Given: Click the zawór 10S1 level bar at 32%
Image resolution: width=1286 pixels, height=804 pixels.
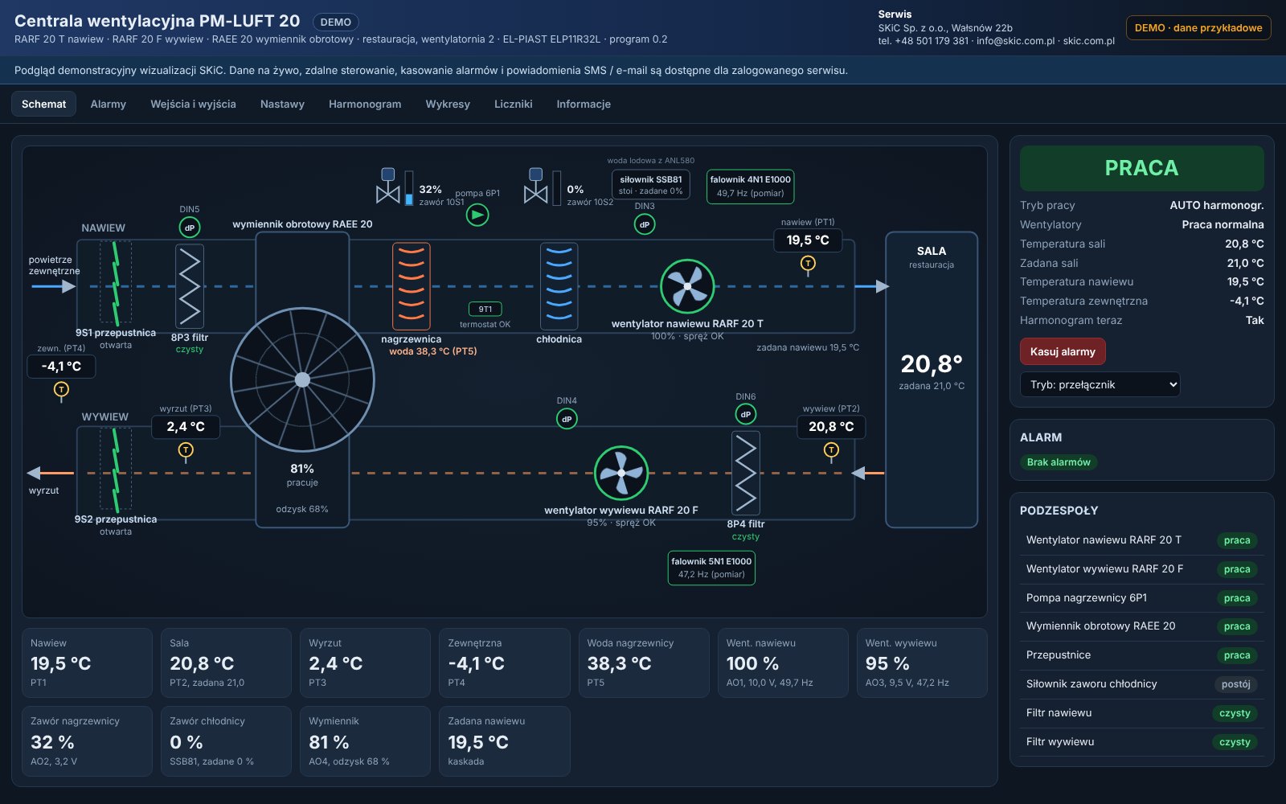Looking at the screenshot, I should point(409,188).
